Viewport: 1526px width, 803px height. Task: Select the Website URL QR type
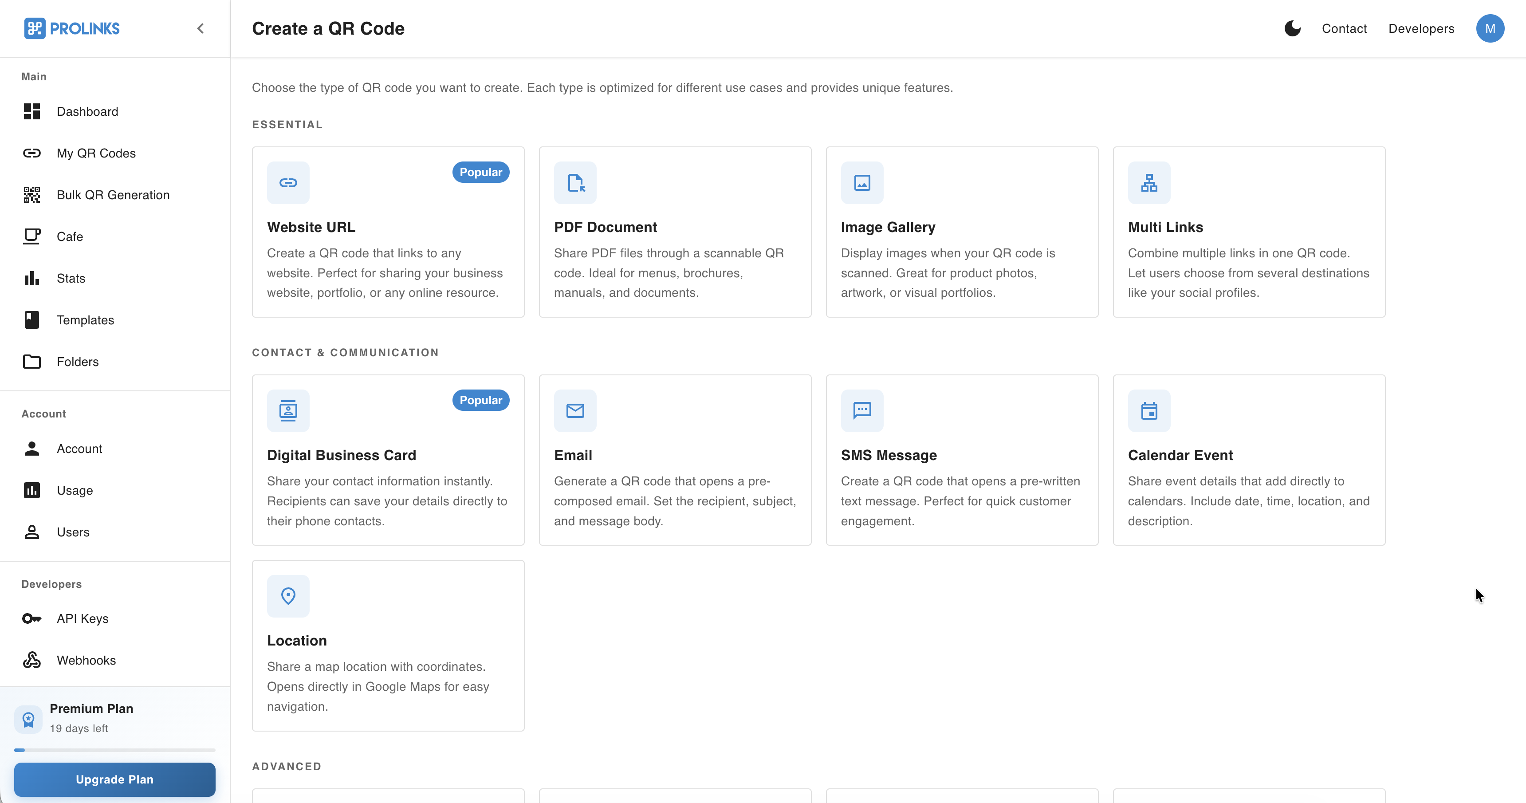pyautogui.click(x=388, y=232)
